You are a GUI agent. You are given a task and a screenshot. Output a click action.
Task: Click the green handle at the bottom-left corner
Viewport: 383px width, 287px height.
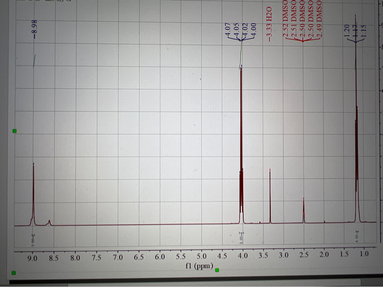(13, 273)
